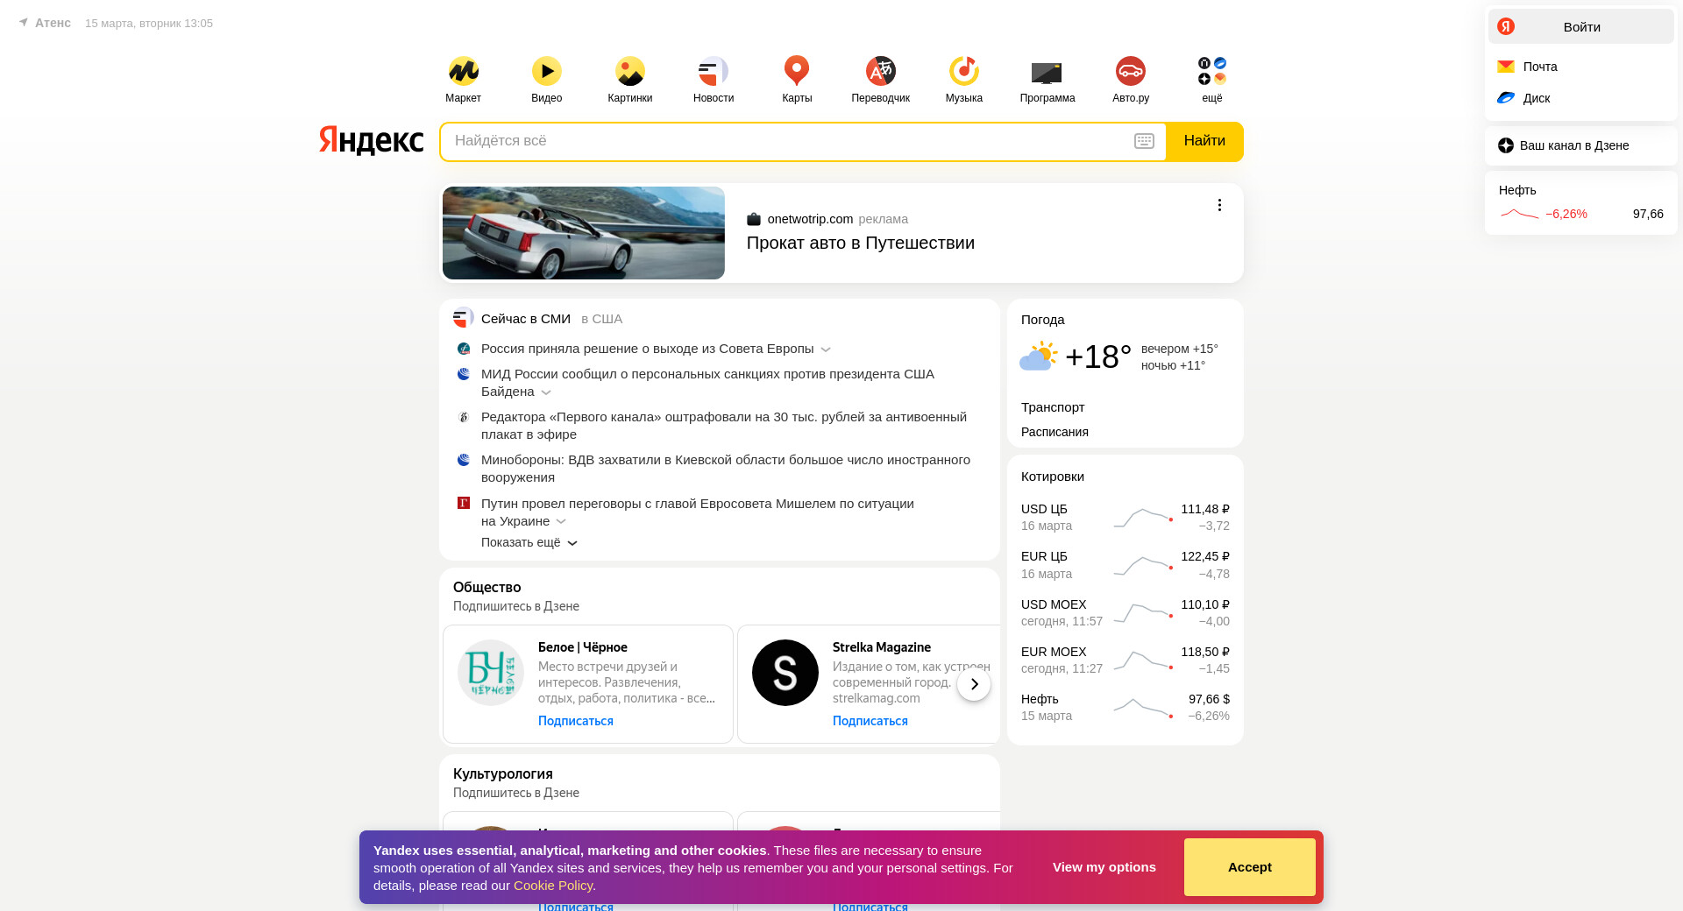This screenshot has height=911, width=1683.
Task: Open the Нефть row in Котировки
Action: coord(1126,708)
